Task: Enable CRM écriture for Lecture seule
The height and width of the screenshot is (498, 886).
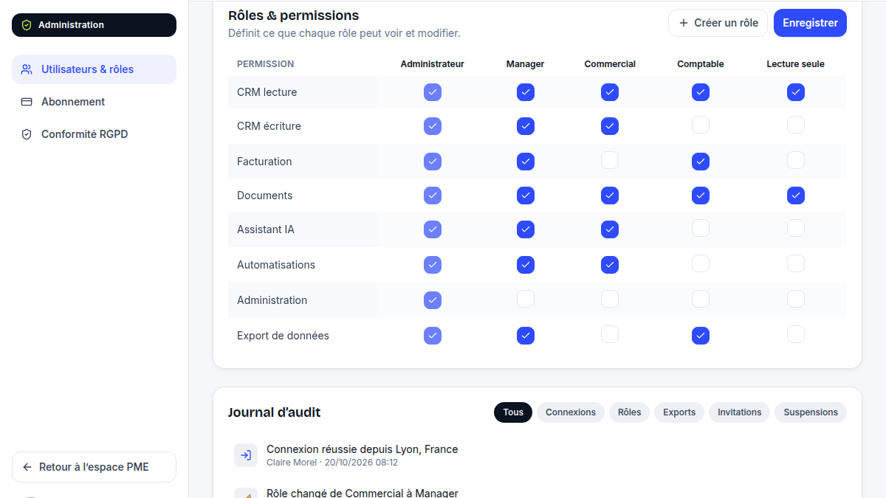Action: point(796,125)
